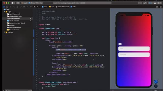Click the build status activity bar
The width and height of the screenshot is (163, 91).
(82, 3)
